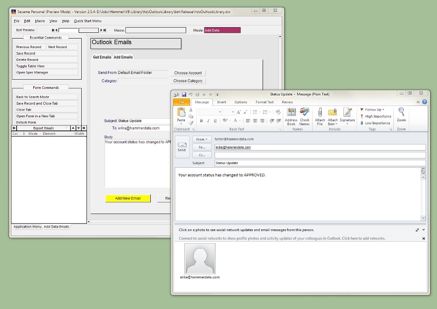The height and width of the screenshot is (309, 437).
Task: Click the Clear Formatting icon
Action: pyautogui.click(x=278, y=112)
